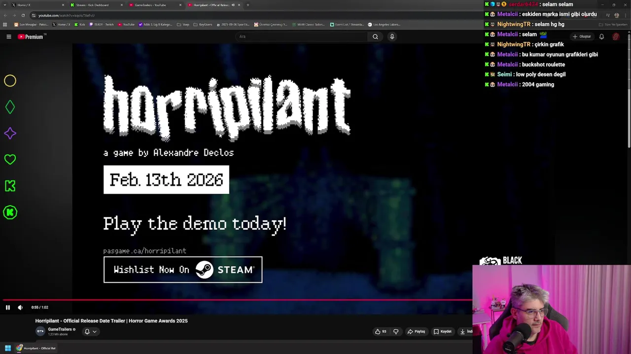Click the round green Kick badge icon
This screenshot has height=354, width=631.
(x=10, y=212)
